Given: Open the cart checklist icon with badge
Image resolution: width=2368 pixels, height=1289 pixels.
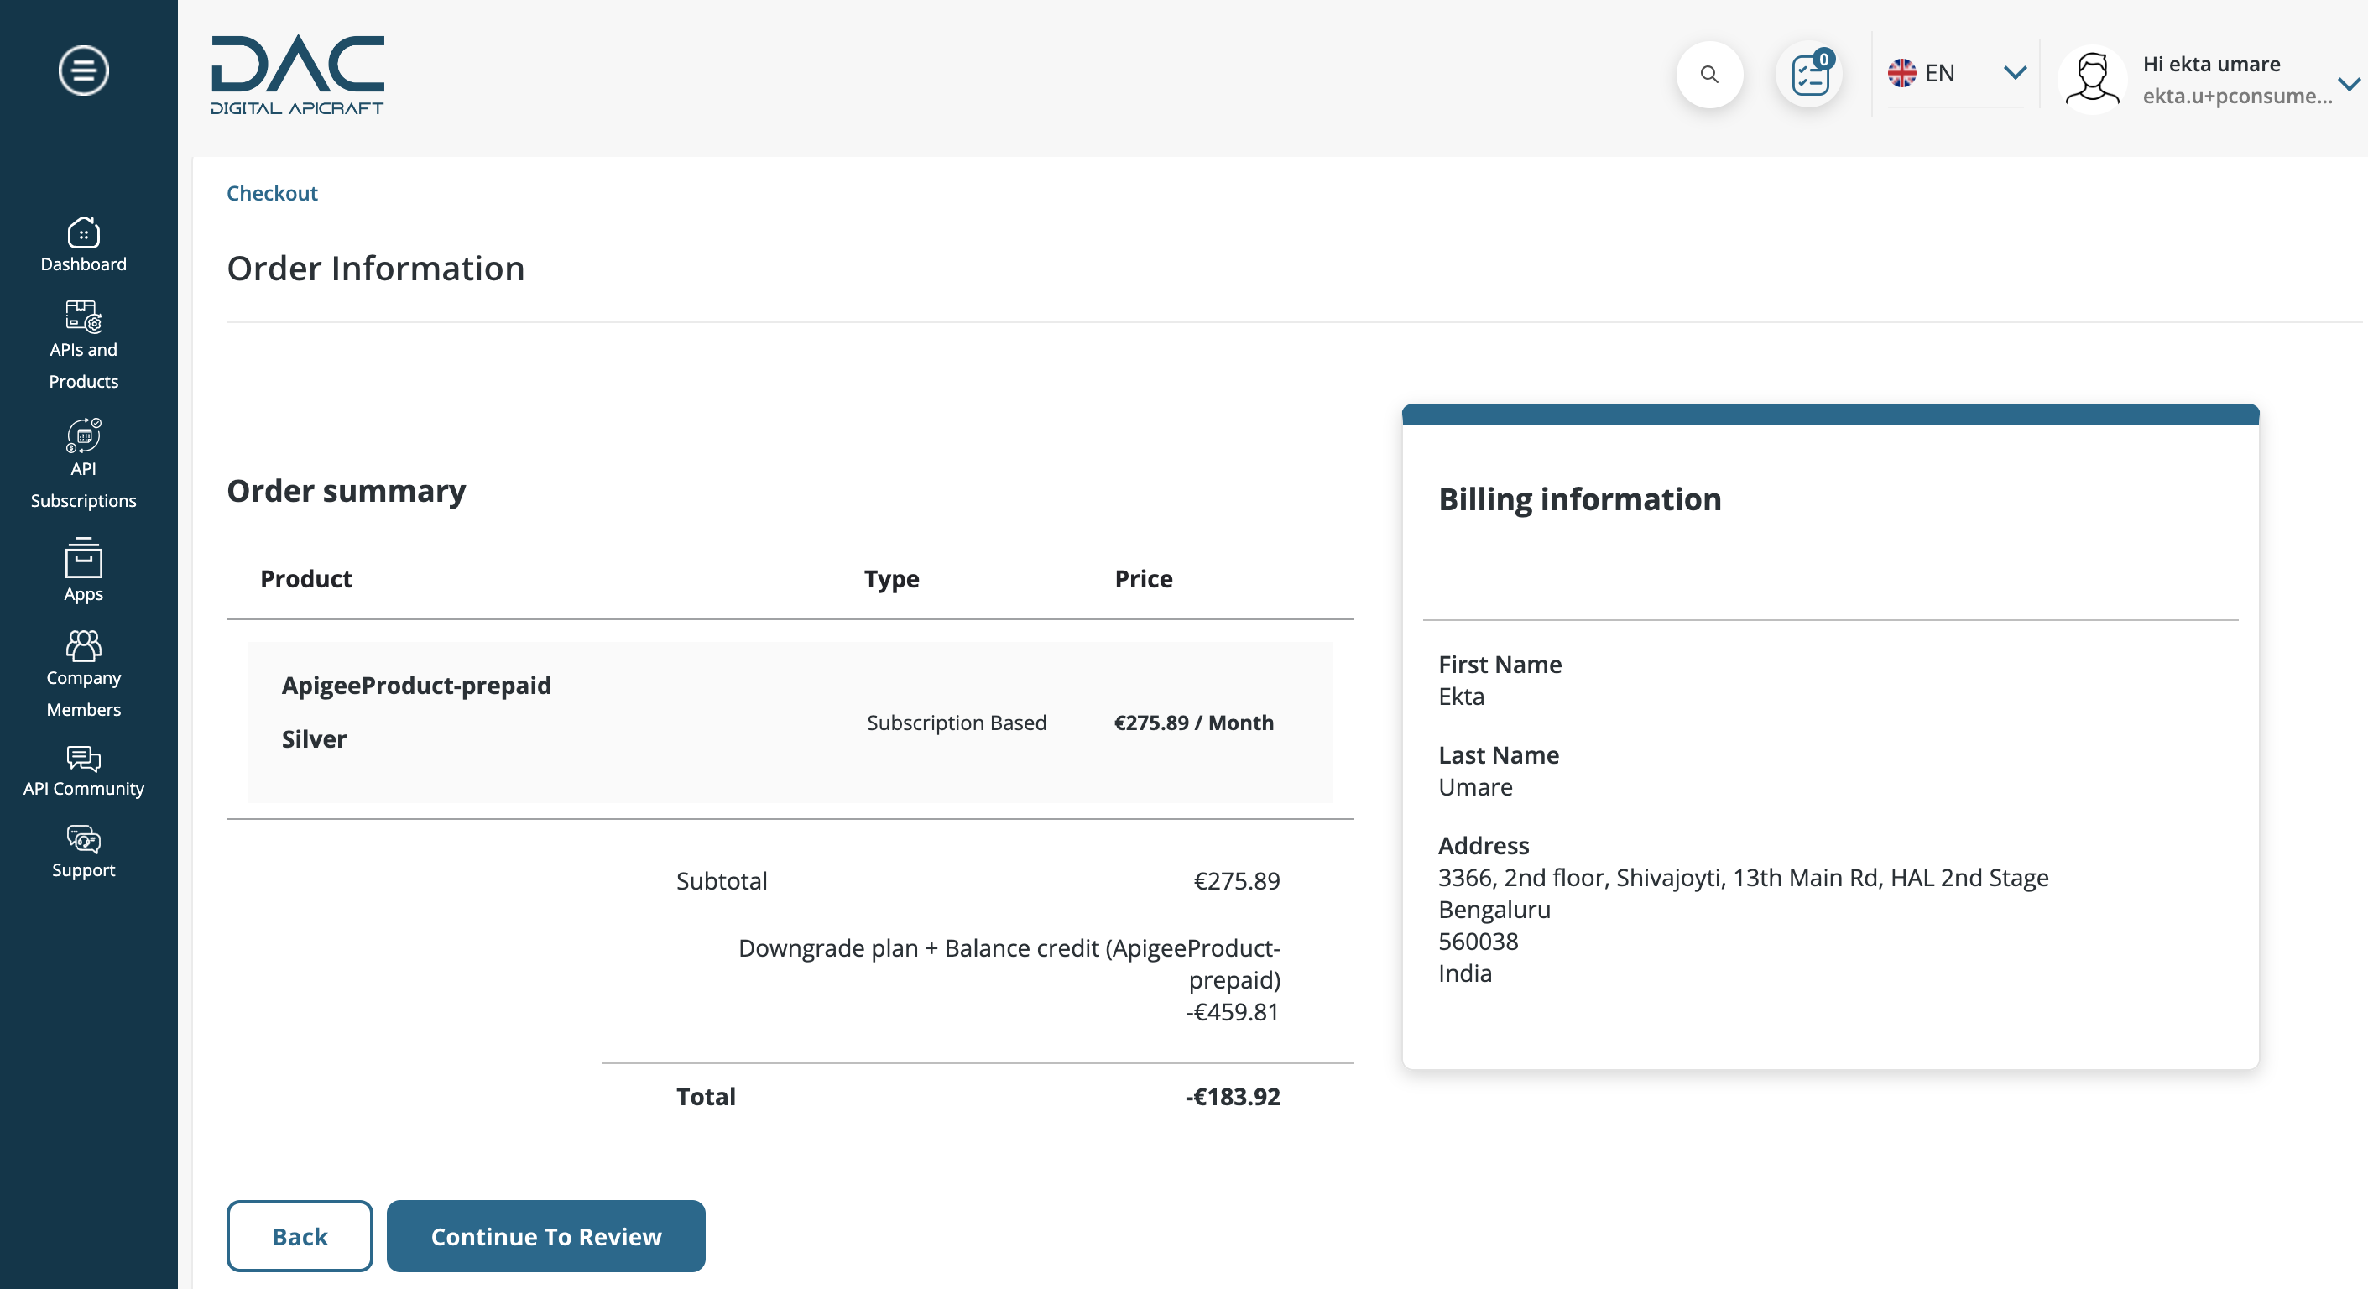Looking at the screenshot, I should point(1810,74).
